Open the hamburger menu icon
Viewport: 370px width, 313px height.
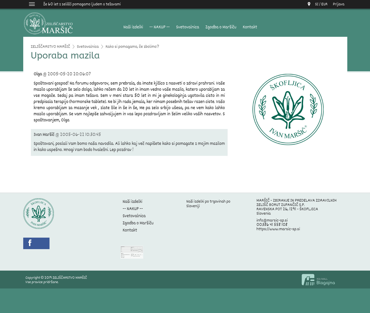(32, 4)
